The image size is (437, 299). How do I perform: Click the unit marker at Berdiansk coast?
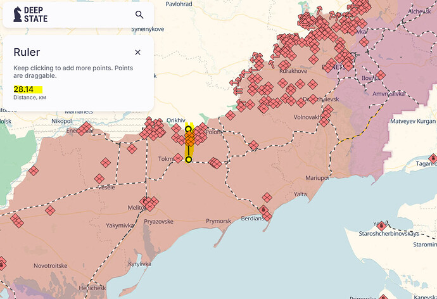[x=267, y=215]
